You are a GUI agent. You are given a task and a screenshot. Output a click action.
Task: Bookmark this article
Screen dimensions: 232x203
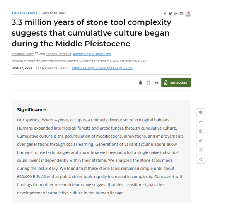pos(148,83)
